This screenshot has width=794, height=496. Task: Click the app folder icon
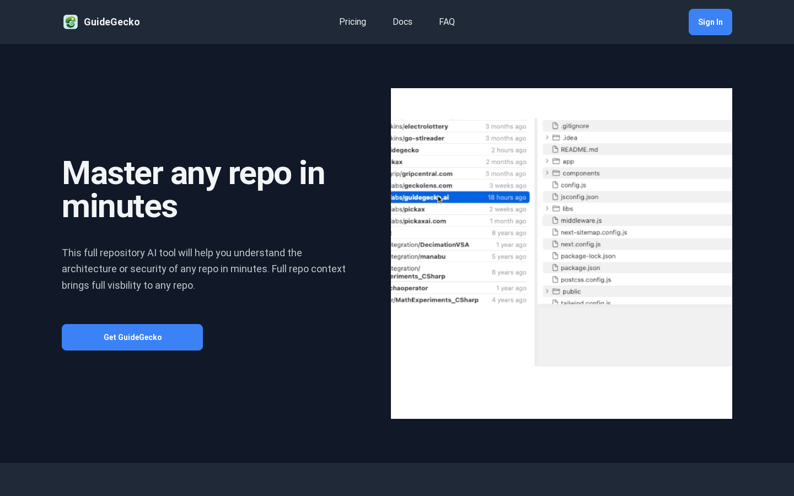point(556,161)
